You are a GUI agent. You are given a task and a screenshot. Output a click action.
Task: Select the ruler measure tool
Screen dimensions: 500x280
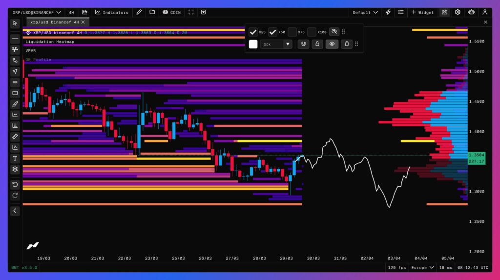click(x=15, y=137)
